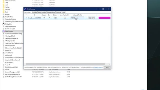
Task: Click the Edit profile button
Action: [x=90, y=18]
